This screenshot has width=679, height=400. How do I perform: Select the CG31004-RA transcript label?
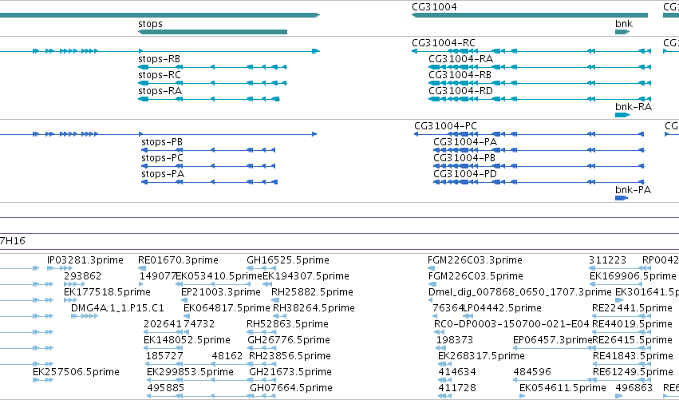(460, 59)
